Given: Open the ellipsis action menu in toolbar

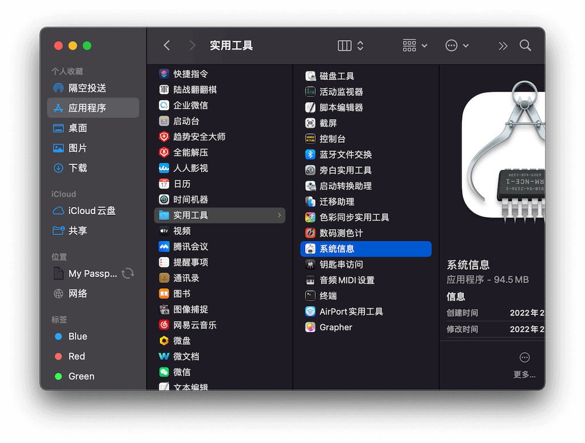Looking at the screenshot, I should (457, 46).
